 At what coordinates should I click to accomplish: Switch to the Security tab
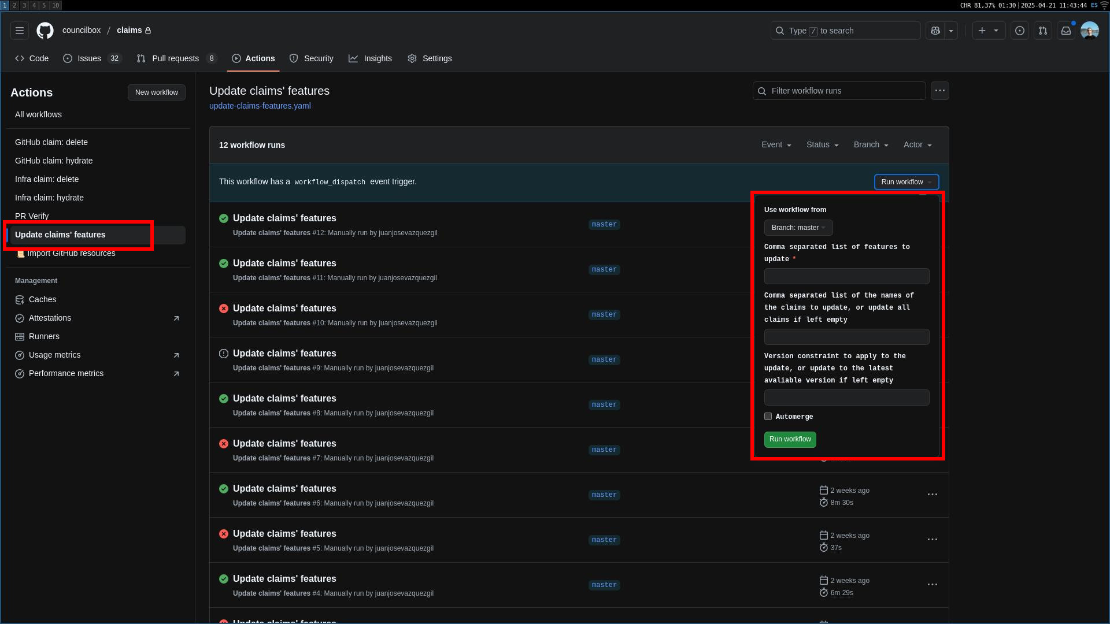(312, 58)
